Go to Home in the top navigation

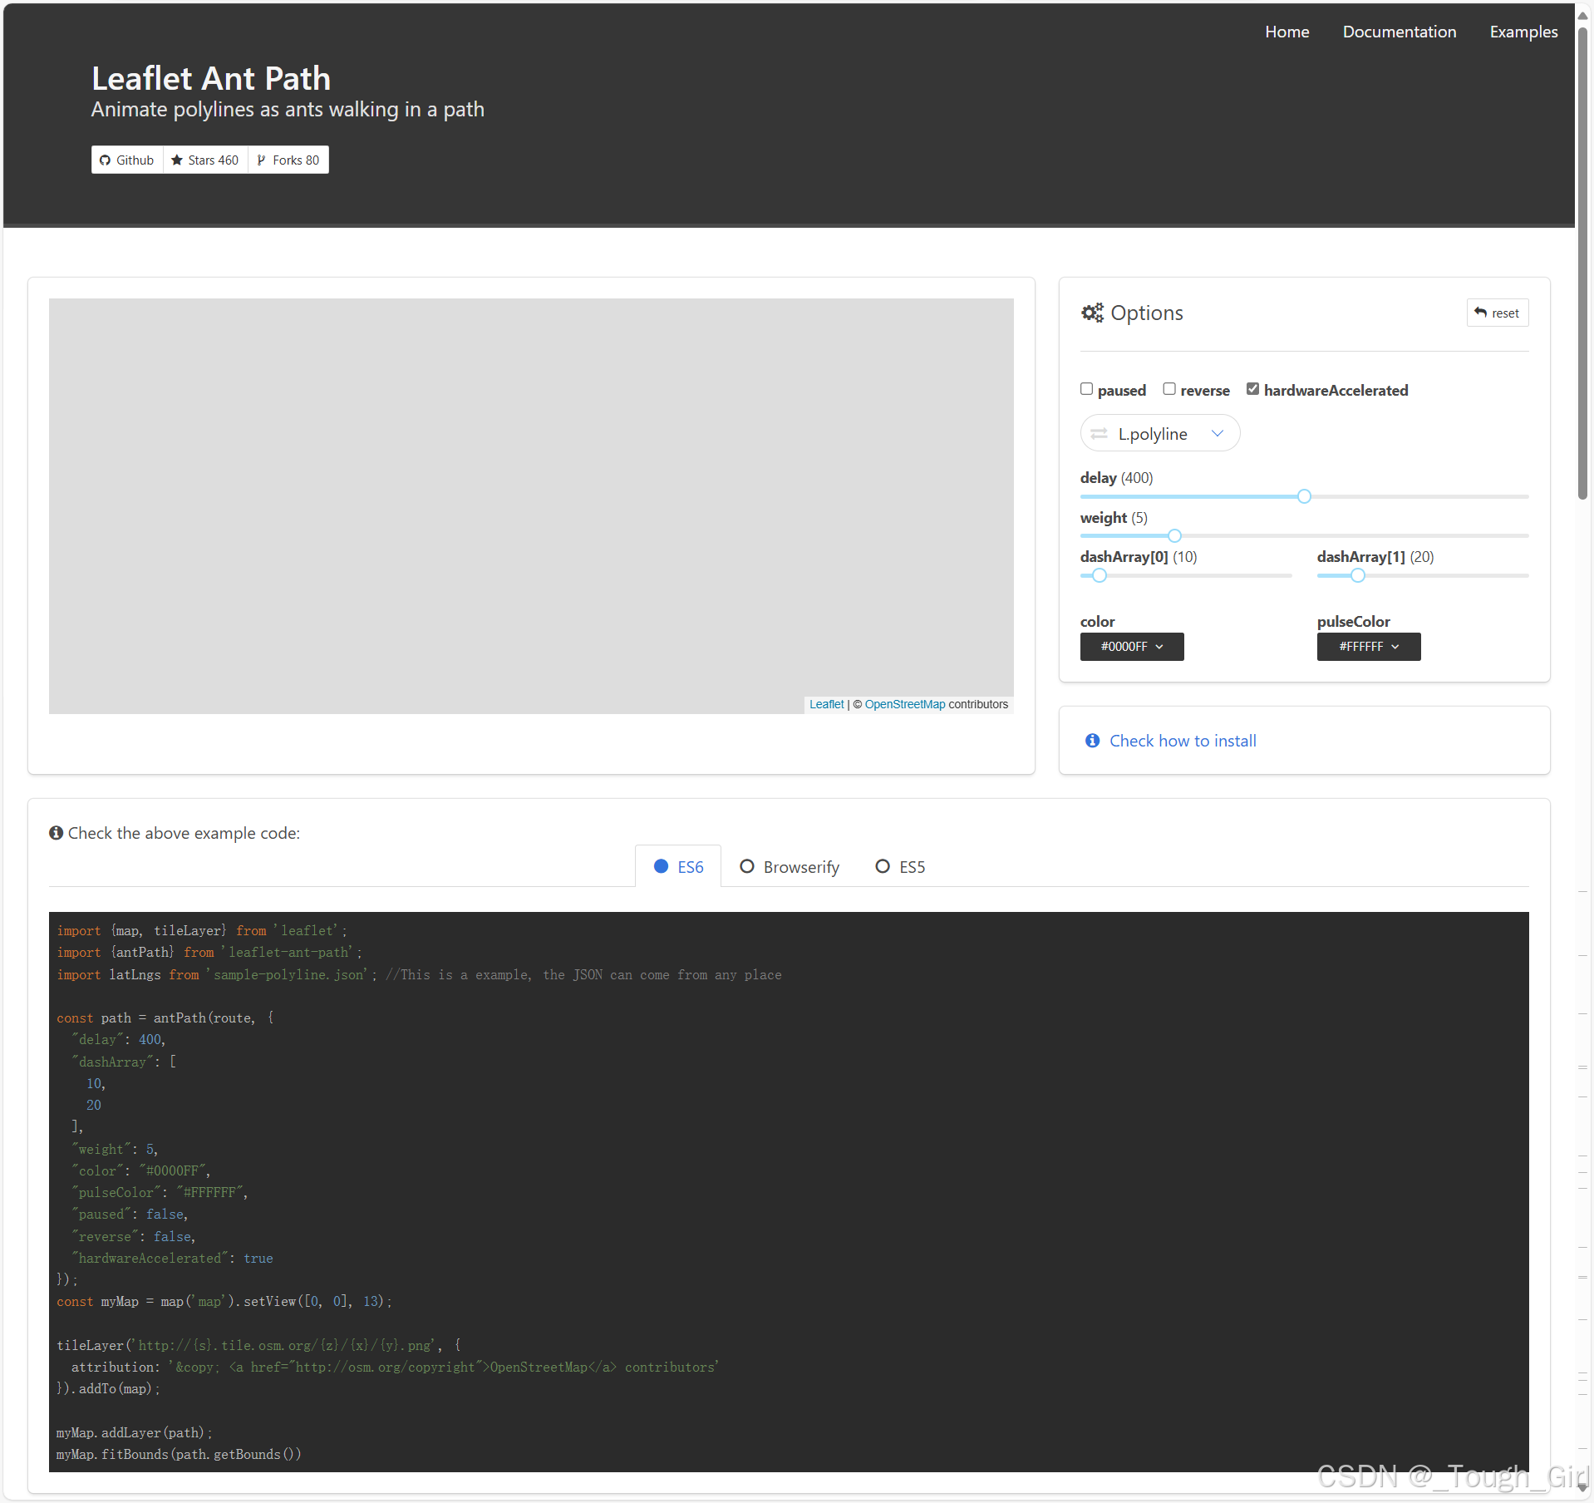(x=1287, y=32)
